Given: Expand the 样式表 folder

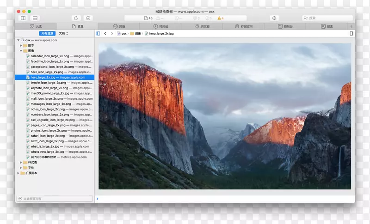Looking at the screenshot, I should 21,163.
